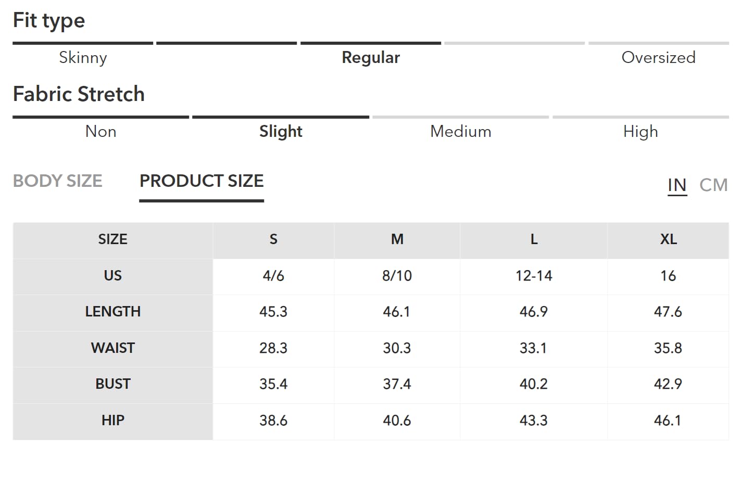741x483 pixels.
Task: Click the Slight fabric stretch label
Action: click(281, 131)
